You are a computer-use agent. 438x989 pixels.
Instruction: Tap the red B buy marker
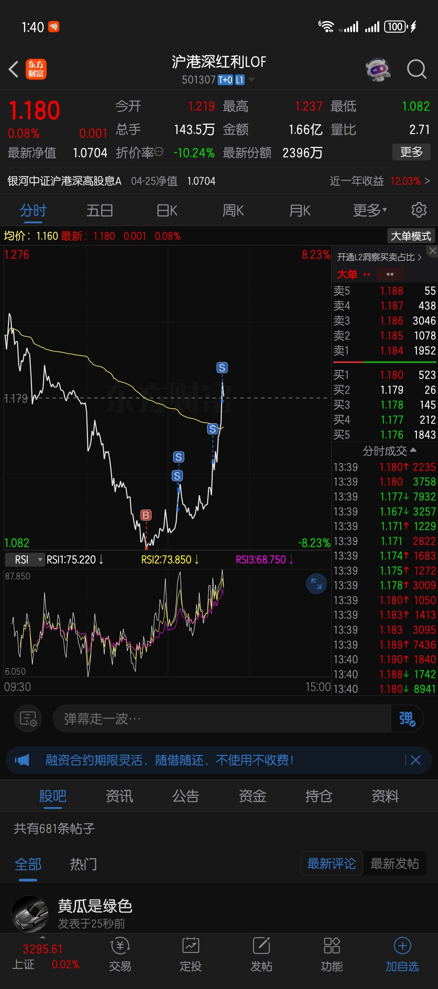click(146, 515)
